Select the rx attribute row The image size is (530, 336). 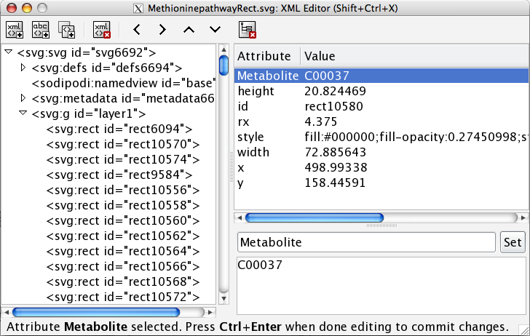[x=381, y=121]
